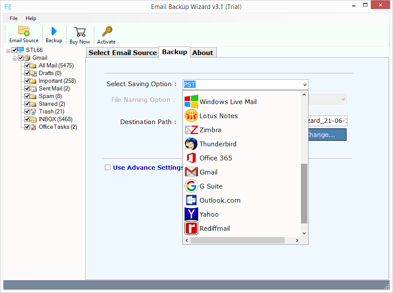Screen dimensions: 393x293
Task: Close the Select Saving Option dropdown arrow
Action: coord(305,84)
